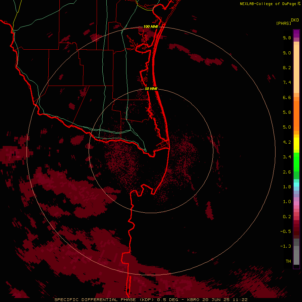The width and height of the screenshot is (302, 302).
Task: Click the 20 JUN 25 11:22 timestamp
Action: coord(225,300)
